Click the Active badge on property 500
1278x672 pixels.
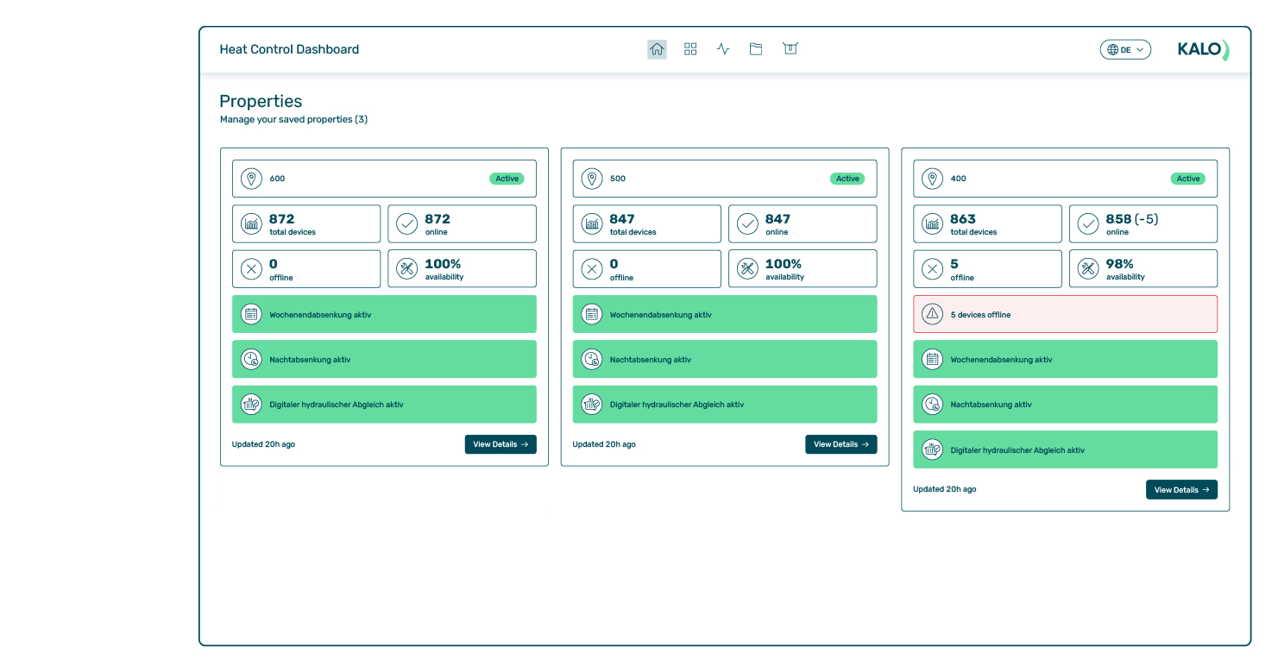coord(847,179)
